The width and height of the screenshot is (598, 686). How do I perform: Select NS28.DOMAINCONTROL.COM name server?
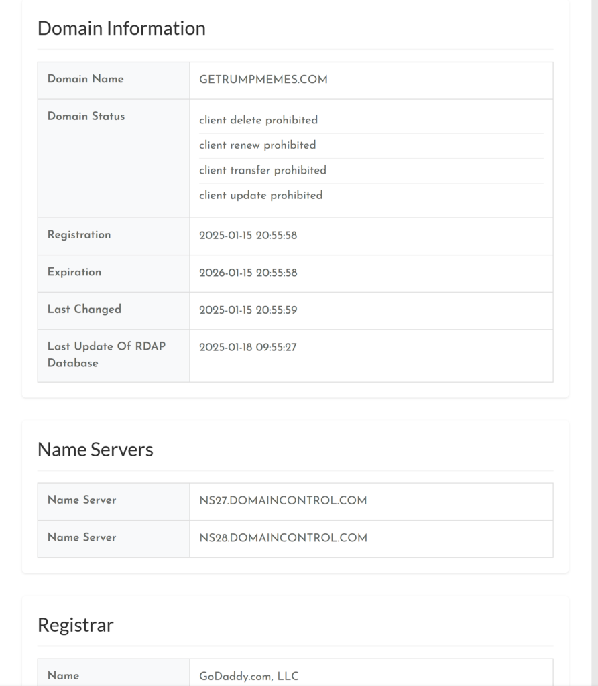[x=283, y=538]
